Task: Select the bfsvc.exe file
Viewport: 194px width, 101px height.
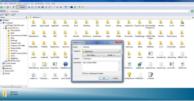Action: tap(150, 55)
